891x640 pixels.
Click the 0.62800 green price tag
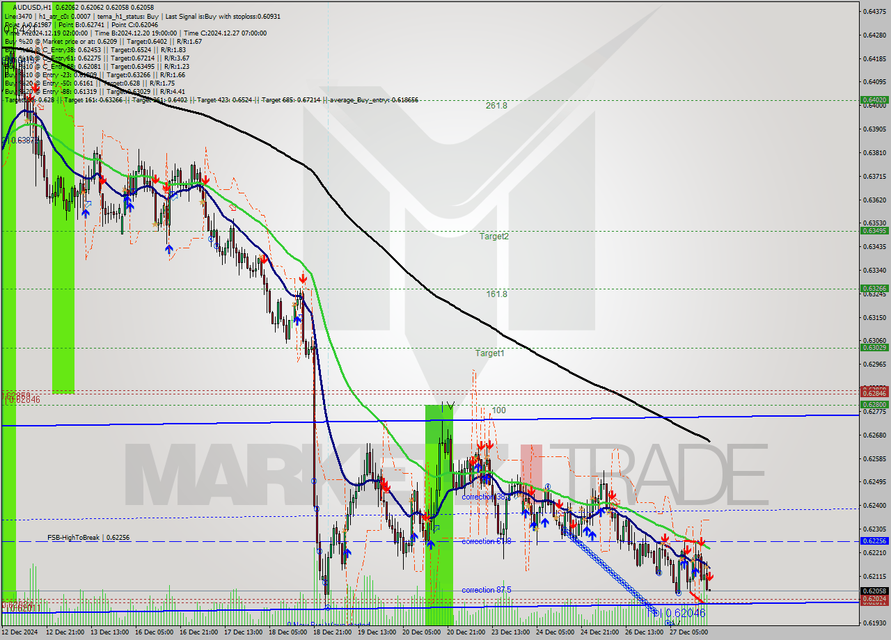[x=874, y=404]
